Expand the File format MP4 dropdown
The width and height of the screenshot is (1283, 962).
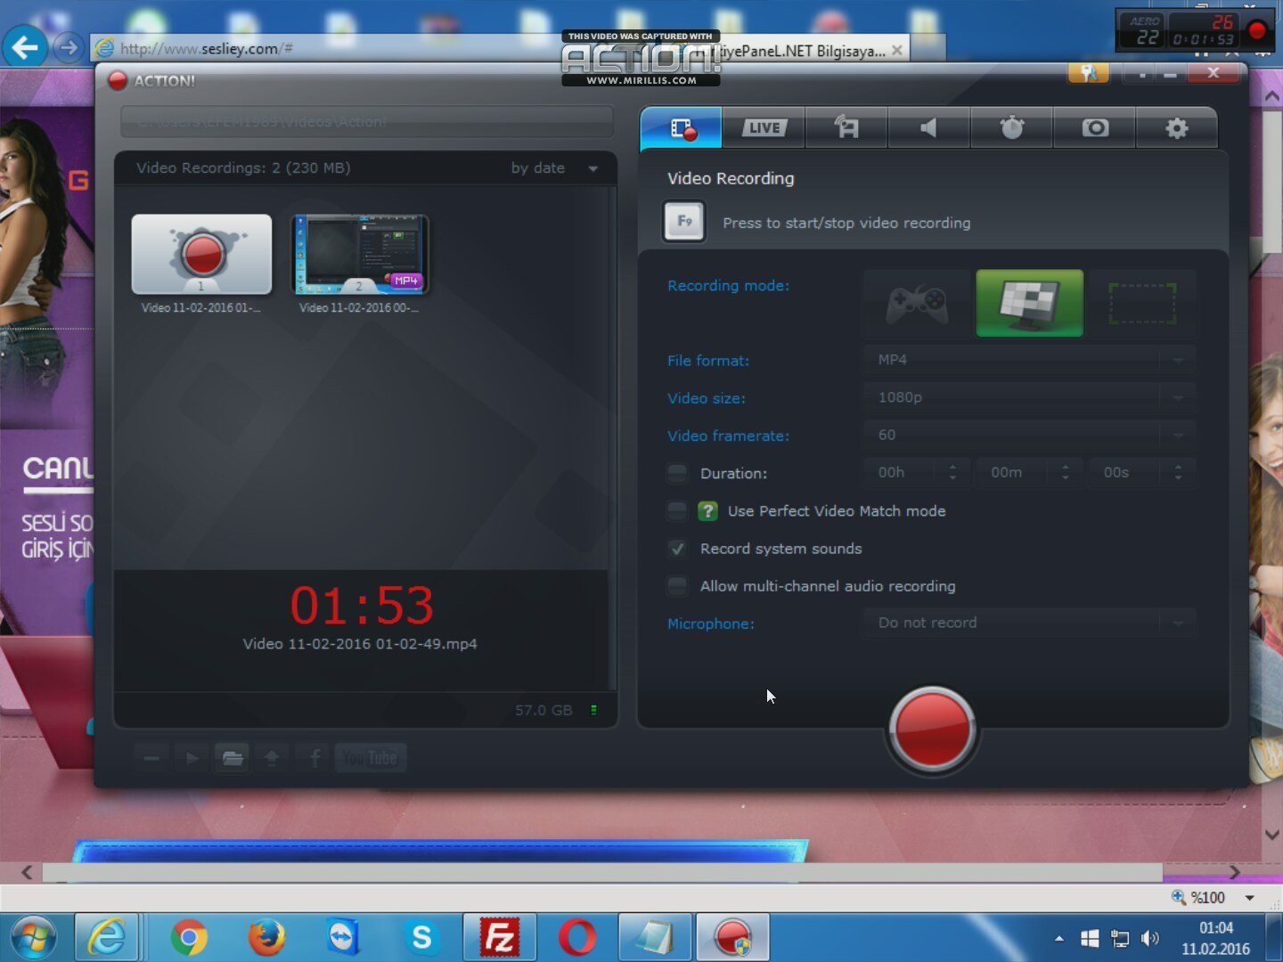click(x=1029, y=360)
